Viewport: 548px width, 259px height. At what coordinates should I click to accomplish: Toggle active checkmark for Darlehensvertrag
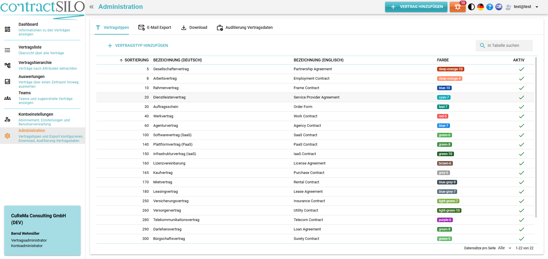(521, 229)
